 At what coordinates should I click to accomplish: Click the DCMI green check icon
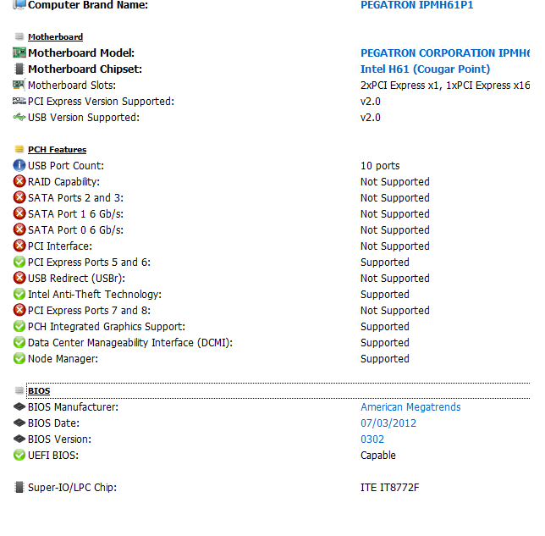click(x=19, y=342)
